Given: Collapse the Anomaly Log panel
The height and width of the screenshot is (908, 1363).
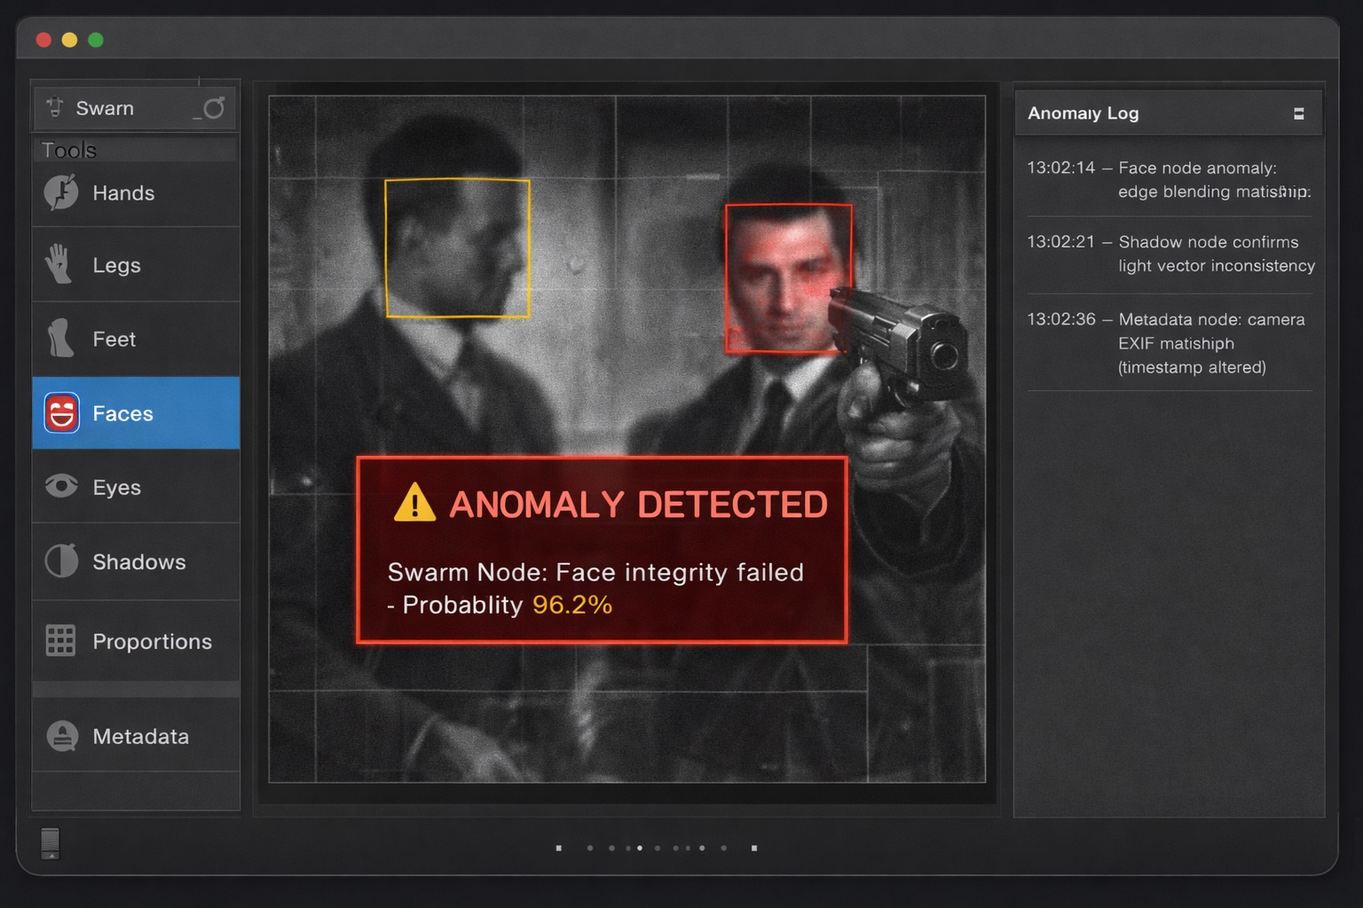Looking at the screenshot, I should point(1298,113).
